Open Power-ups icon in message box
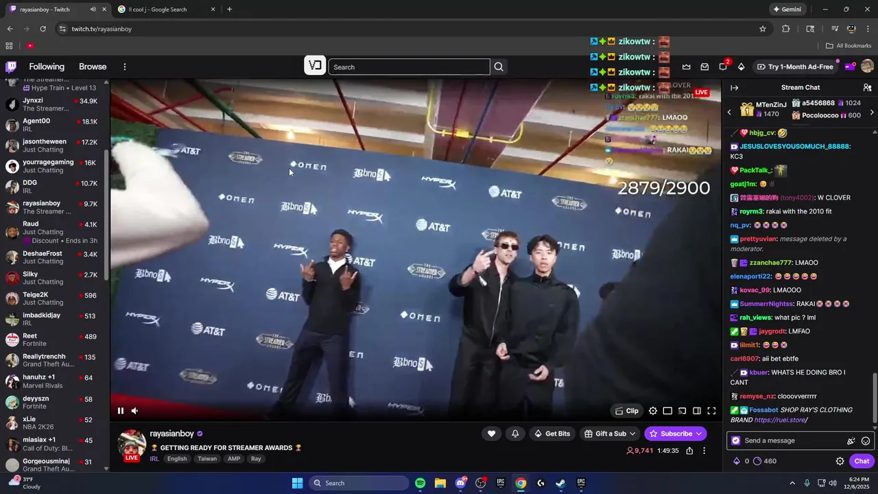 point(851,441)
